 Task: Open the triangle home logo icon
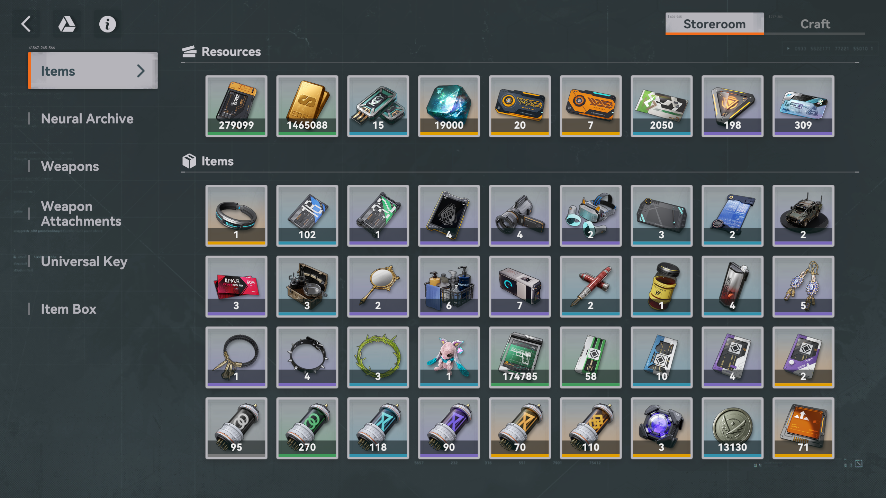pos(67,24)
